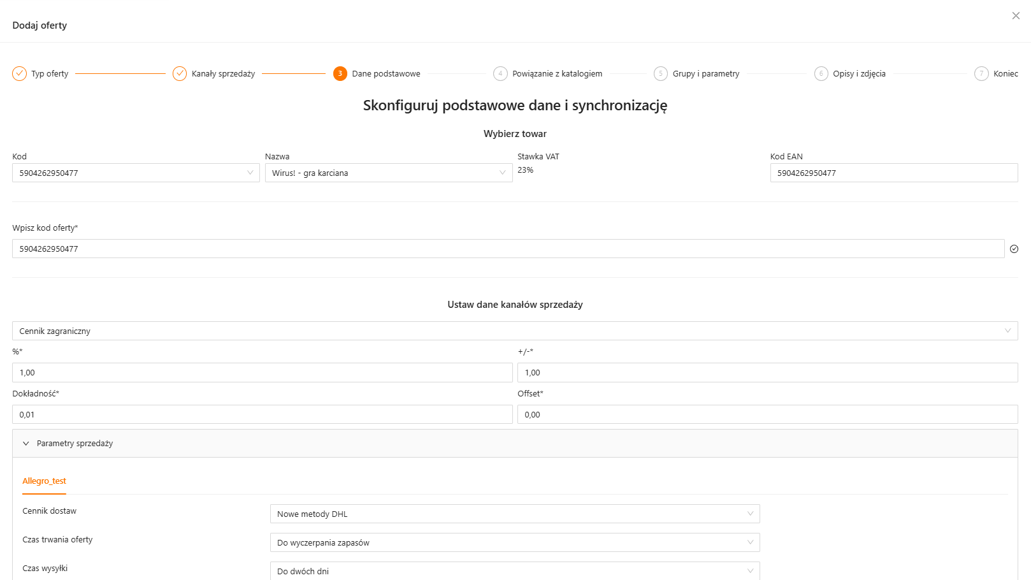Click step 4 circle for Powiązanie z katalogiem
1031x580 pixels.
pyautogui.click(x=500, y=73)
